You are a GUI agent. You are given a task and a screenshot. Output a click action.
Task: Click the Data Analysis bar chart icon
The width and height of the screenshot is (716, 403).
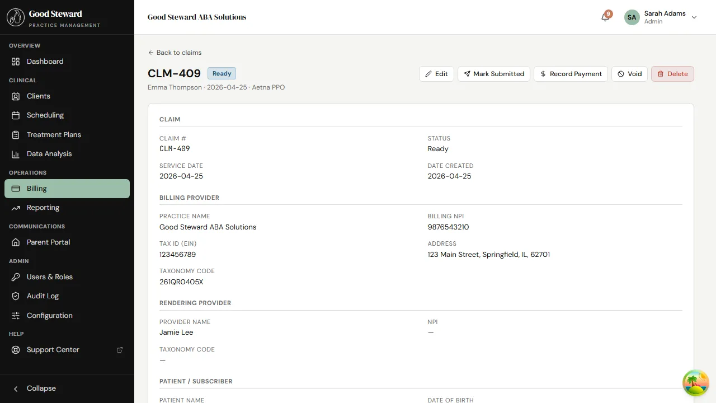16,154
